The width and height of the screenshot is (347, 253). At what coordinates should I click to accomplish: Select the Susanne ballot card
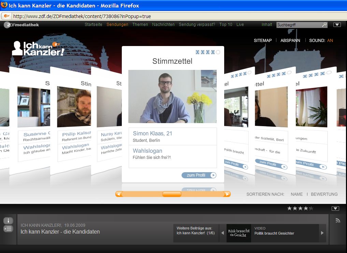(30, 120)
